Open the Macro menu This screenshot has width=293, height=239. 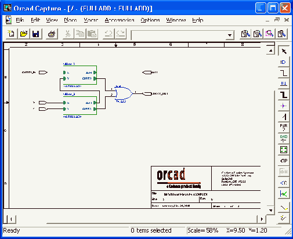click(91, 20)
